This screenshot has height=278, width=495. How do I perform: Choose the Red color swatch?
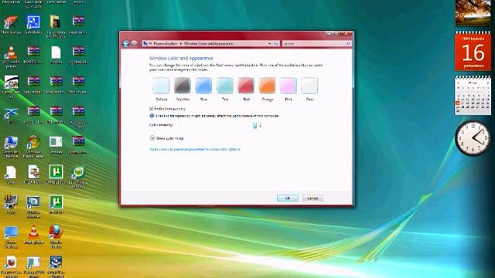[x=246, y=86]
